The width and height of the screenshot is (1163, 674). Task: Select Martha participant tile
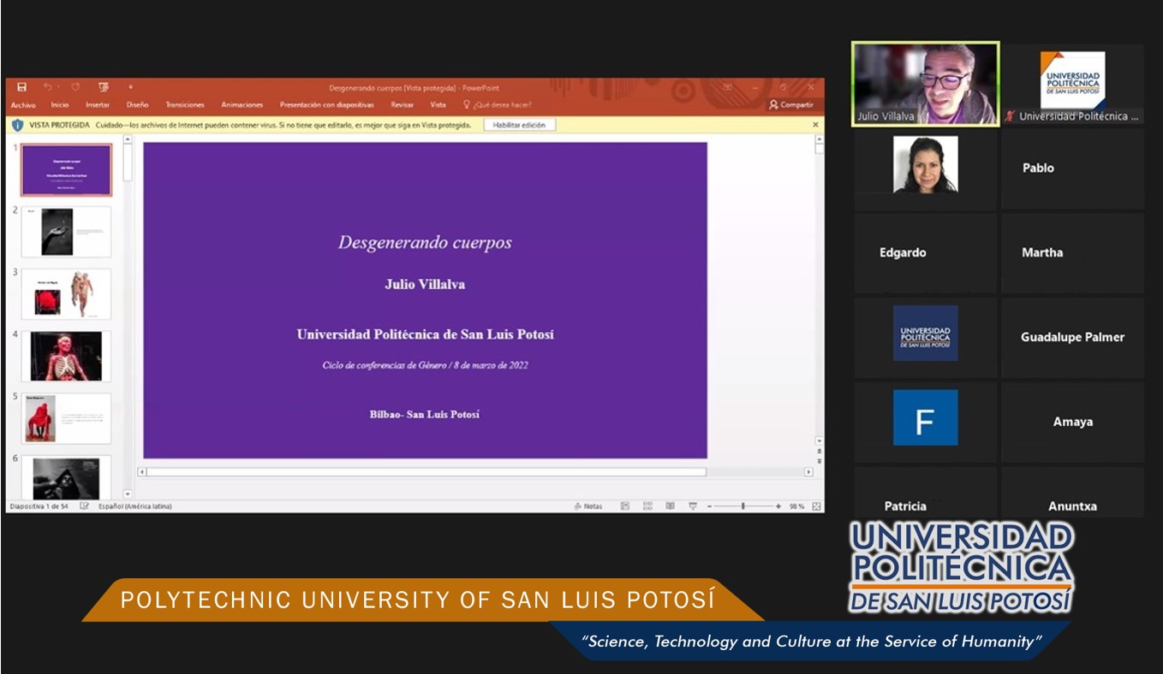(1073, 252)
